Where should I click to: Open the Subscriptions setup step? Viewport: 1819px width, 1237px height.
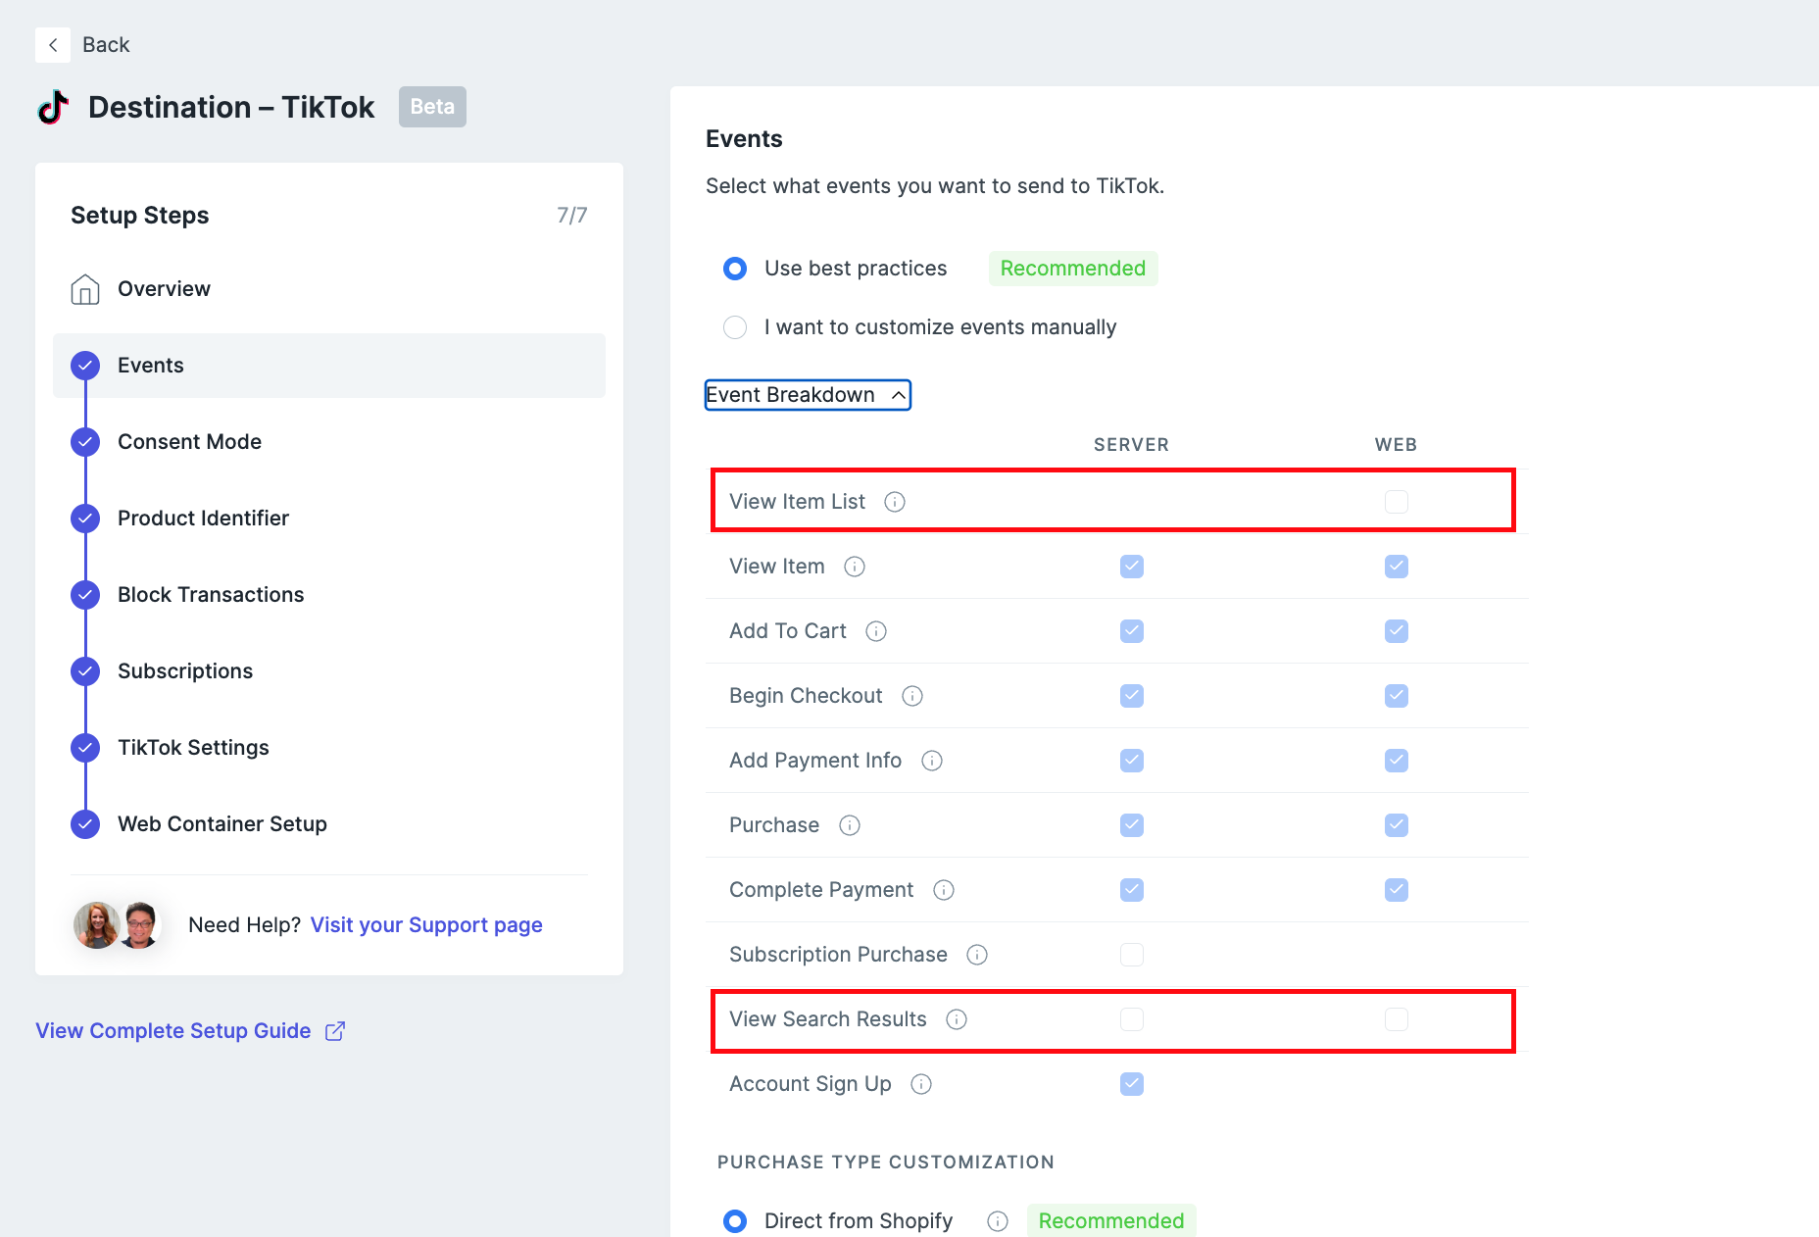tap(329, 671)
